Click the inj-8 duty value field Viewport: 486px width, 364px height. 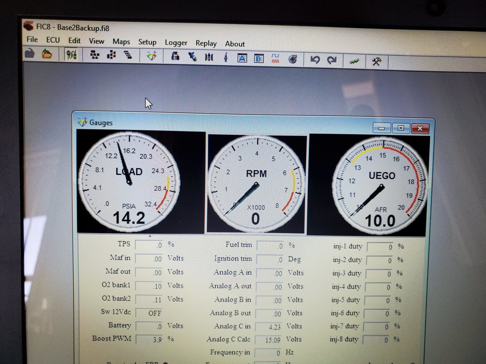click(x=376, y=340)
